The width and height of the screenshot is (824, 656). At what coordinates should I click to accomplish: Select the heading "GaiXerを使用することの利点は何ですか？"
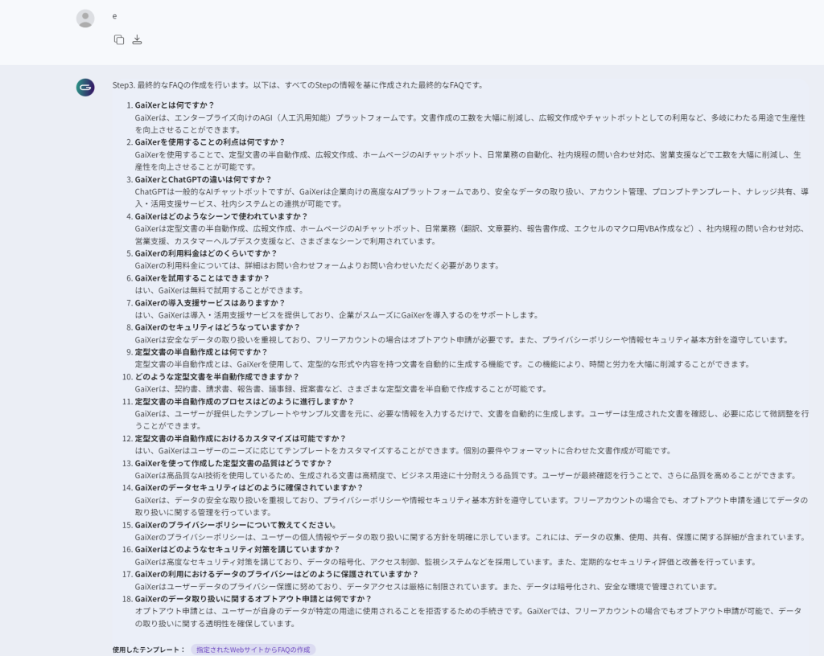point(210,142)
